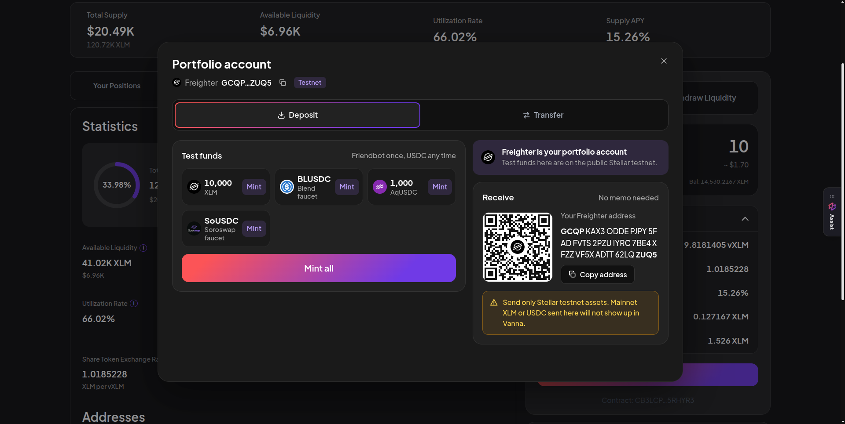This screenshot has width=845, height=424.
Task: Click the Testnet badge
Action: [x=310, y=83]
